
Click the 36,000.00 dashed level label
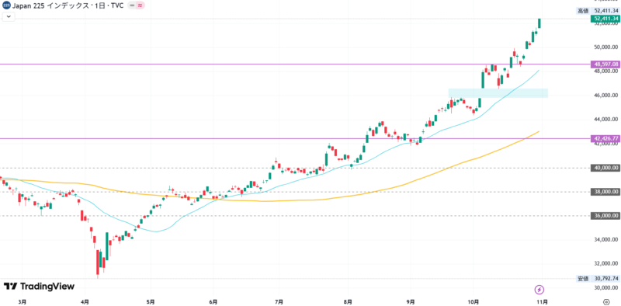(x=605, y=216)
